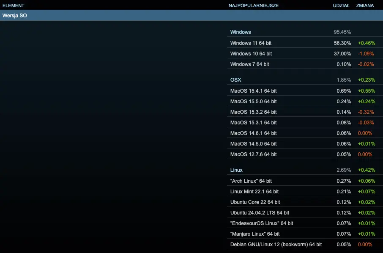383x253 pixels.
Task: Select the MacOS 15.5.0 64 bit row
Action: point(305,101)
